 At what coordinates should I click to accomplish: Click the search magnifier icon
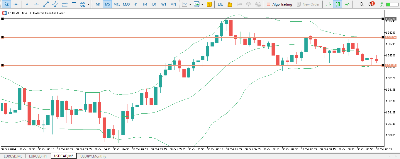tap(362, 4)
